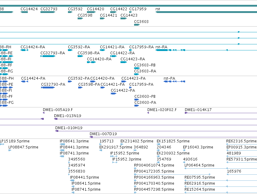Image resolution: width=257 pixels, height=194 pixels.
Task: Click protein CG14423-PA
Action: point(133,78)
